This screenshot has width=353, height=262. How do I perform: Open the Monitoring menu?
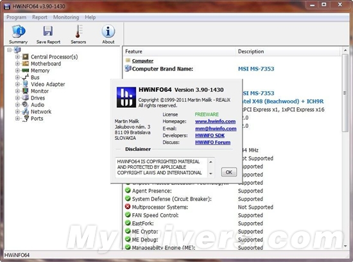coord(66,17)
